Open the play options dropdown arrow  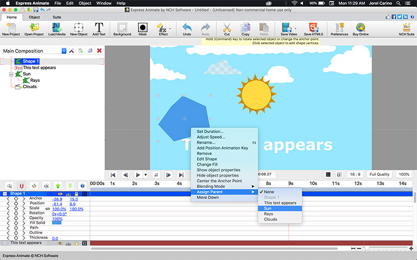(146, 175)
